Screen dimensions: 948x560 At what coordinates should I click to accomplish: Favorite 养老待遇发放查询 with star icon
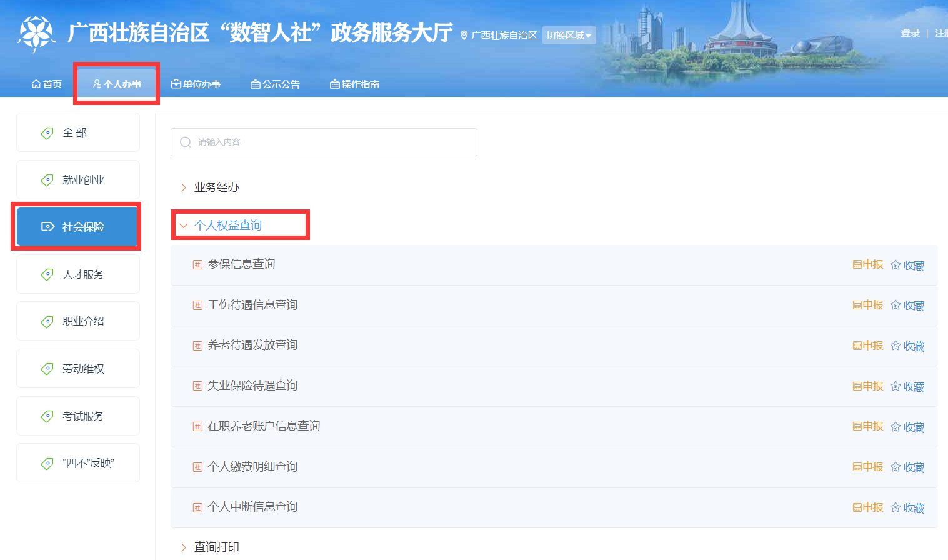click(x=895, y=346)
